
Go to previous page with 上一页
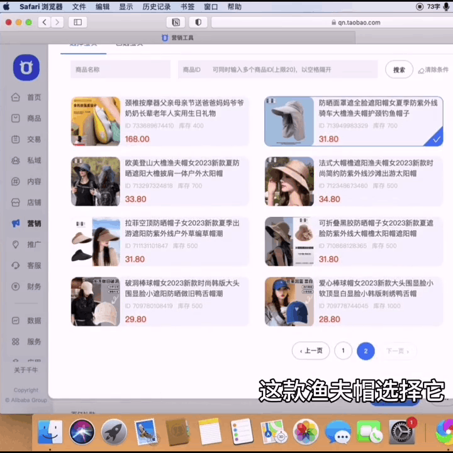click(x=311, y=350)
